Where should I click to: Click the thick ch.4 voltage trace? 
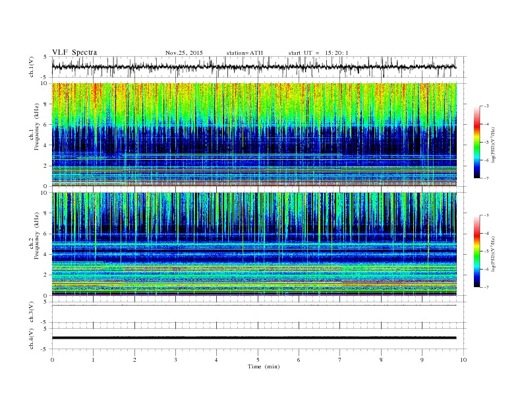click(x=254, y=338)
